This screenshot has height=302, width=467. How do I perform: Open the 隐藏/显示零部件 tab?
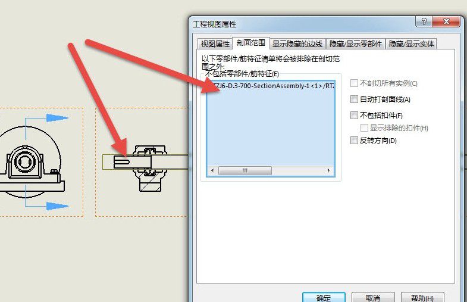356,44
